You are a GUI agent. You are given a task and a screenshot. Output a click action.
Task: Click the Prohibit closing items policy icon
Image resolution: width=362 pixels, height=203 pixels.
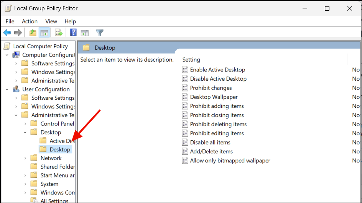(x=185, y=115)
